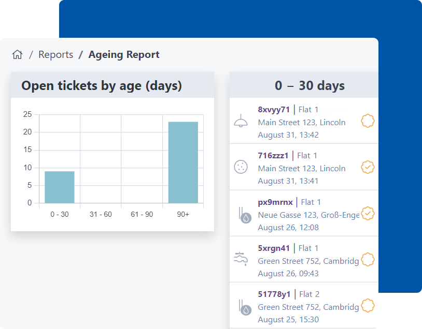This screenshot has height=329, width=422.
Task: Go to home via breadcrumb house icon
Action: tap(18, 55)
